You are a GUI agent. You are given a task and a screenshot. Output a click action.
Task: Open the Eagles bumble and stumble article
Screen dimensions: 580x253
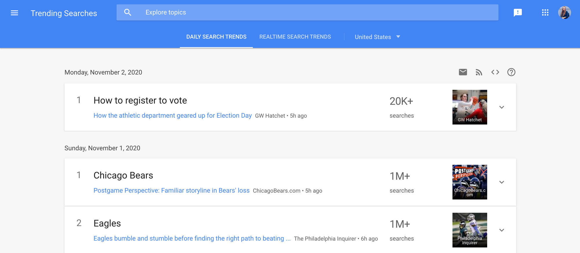(192, 239)
